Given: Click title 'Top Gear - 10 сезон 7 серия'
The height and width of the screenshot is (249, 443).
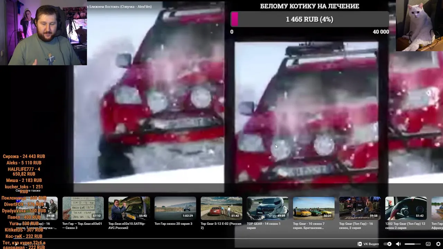Looking at the screenshot, I should click(309, 226).
